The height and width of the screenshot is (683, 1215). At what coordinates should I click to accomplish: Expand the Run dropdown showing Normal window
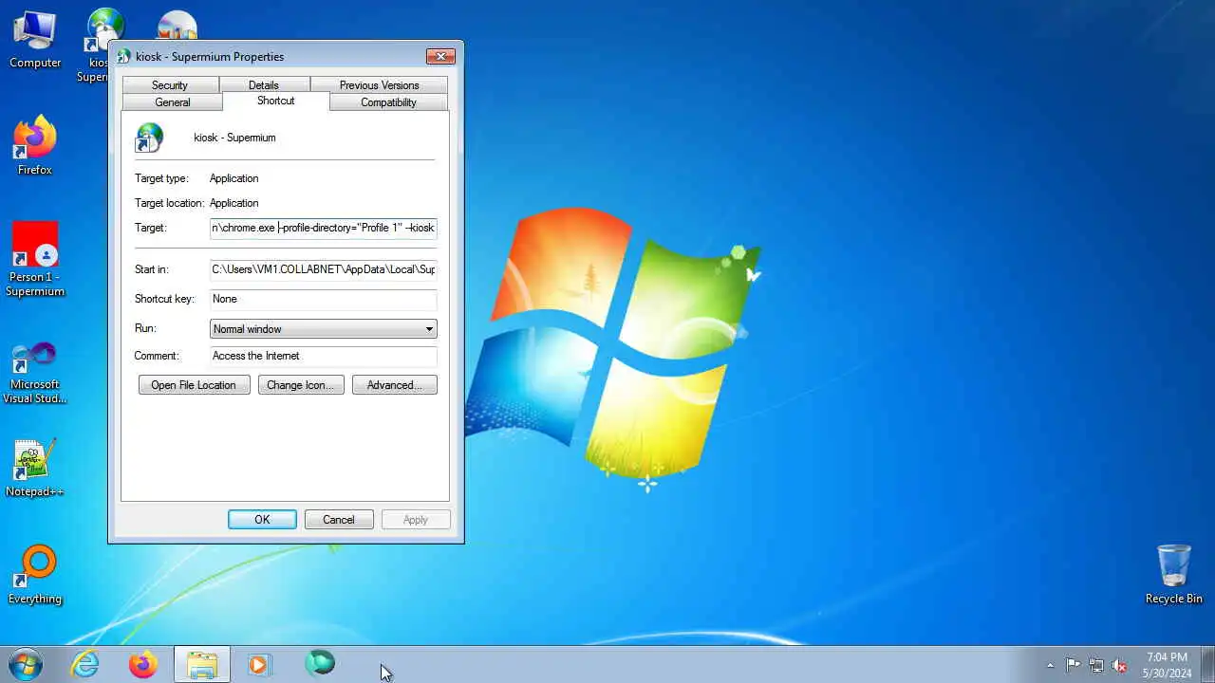(x=324, y=329)
